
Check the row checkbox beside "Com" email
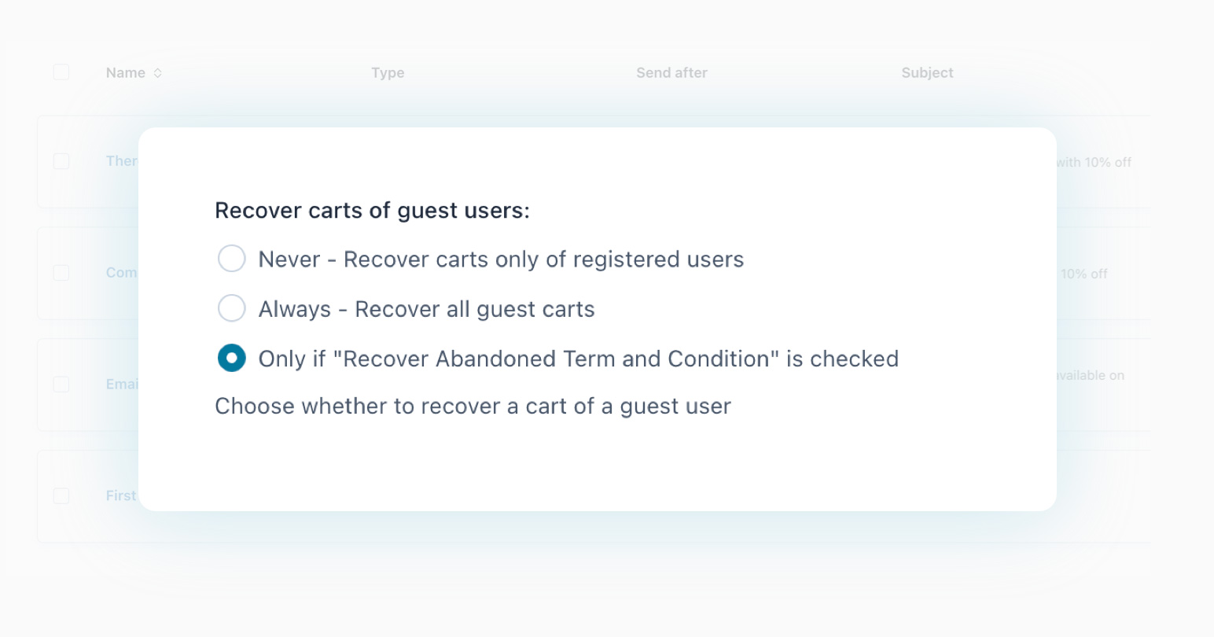[x=61, y=273]
